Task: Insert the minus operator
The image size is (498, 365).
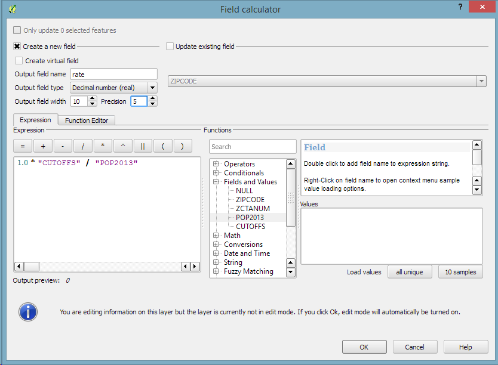Action: (63, 146)
